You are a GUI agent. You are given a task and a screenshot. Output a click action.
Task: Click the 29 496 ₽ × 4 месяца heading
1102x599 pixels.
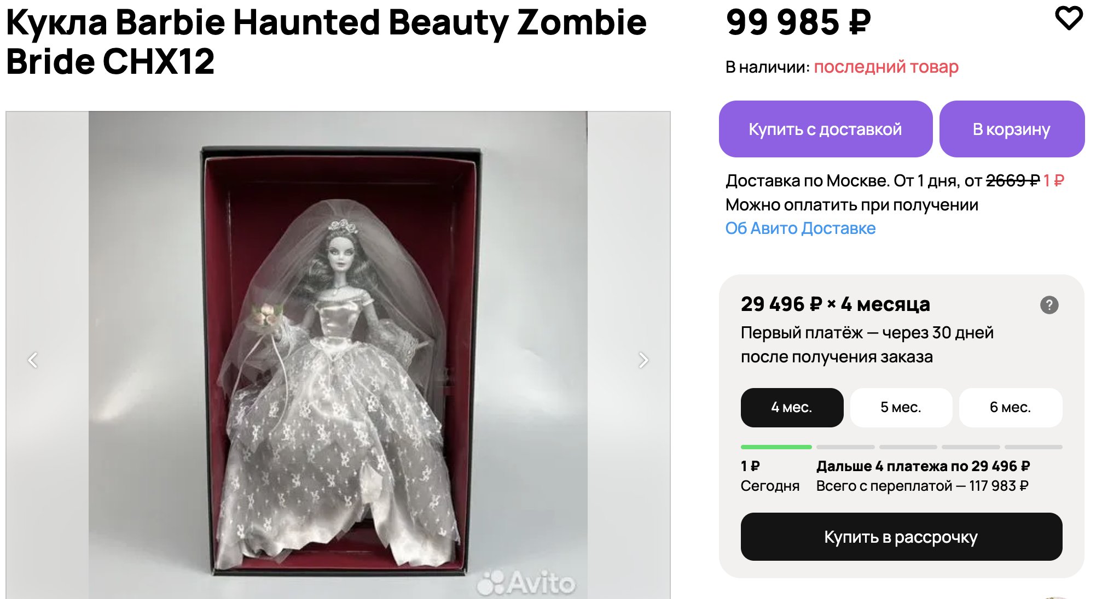835,304
